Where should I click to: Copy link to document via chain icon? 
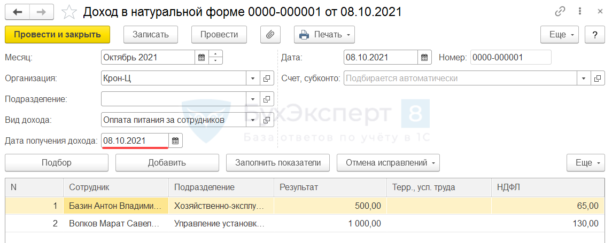coord(560,12)
